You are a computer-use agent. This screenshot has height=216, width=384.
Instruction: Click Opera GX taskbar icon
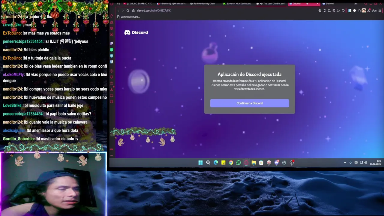coord(246,163)
